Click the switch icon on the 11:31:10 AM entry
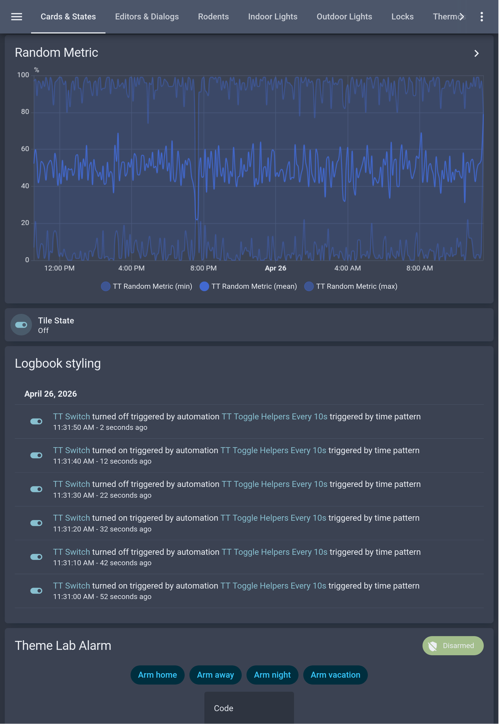 [36, 557]
